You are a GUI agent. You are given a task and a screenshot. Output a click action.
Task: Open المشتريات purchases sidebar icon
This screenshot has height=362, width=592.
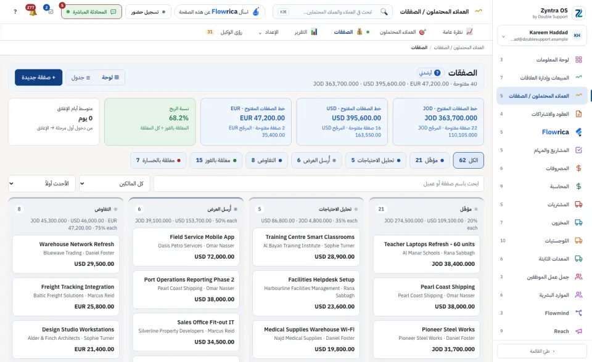pos(578,204)
